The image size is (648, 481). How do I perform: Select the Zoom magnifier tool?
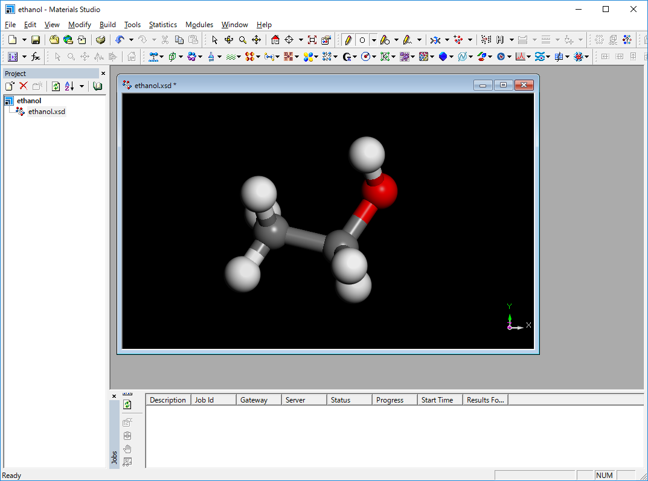pyautogui.click(x=242, y=40)
